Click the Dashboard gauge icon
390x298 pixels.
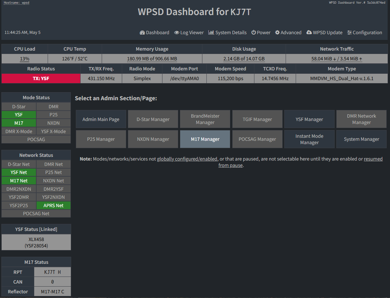tap(142, 33)
